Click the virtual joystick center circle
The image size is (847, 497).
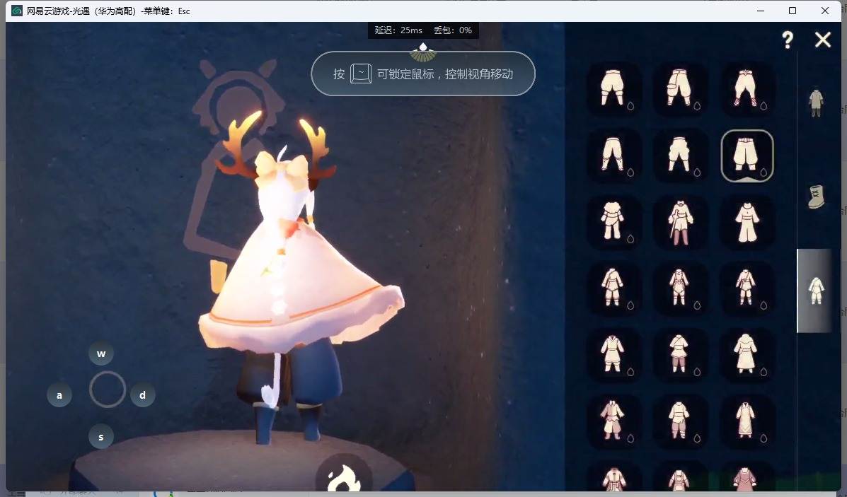coord(108,390)
